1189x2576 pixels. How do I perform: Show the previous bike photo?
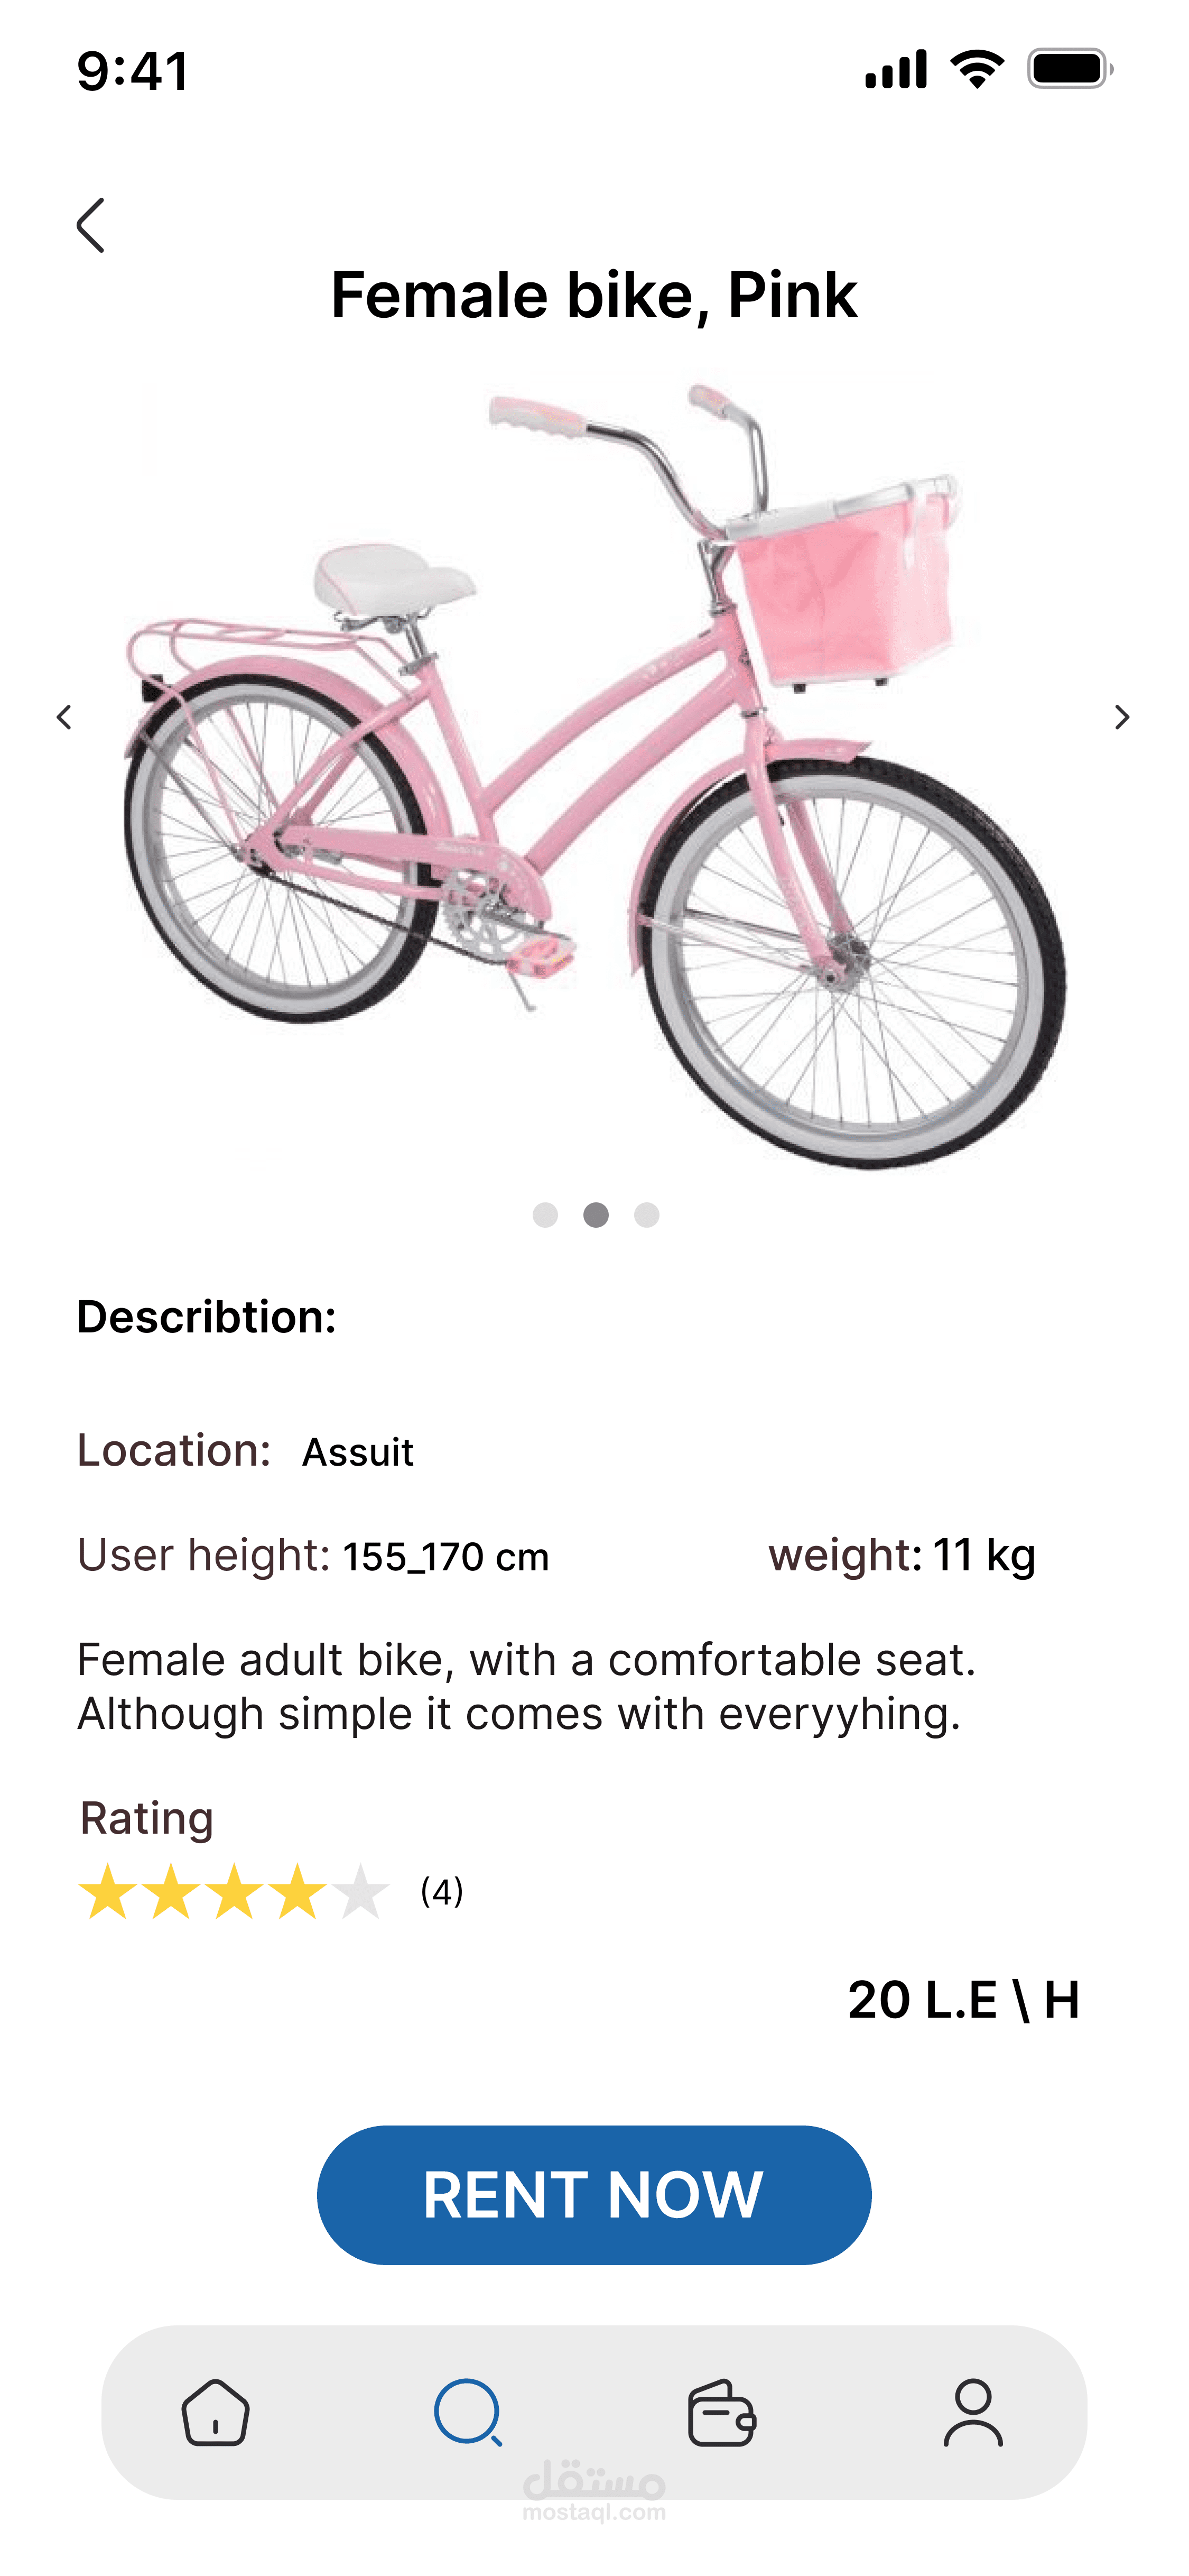point(65,717)
